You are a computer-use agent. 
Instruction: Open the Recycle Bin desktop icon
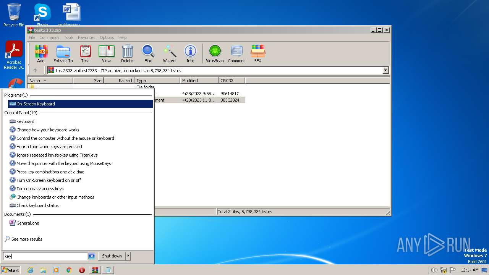tap(14, 15)
